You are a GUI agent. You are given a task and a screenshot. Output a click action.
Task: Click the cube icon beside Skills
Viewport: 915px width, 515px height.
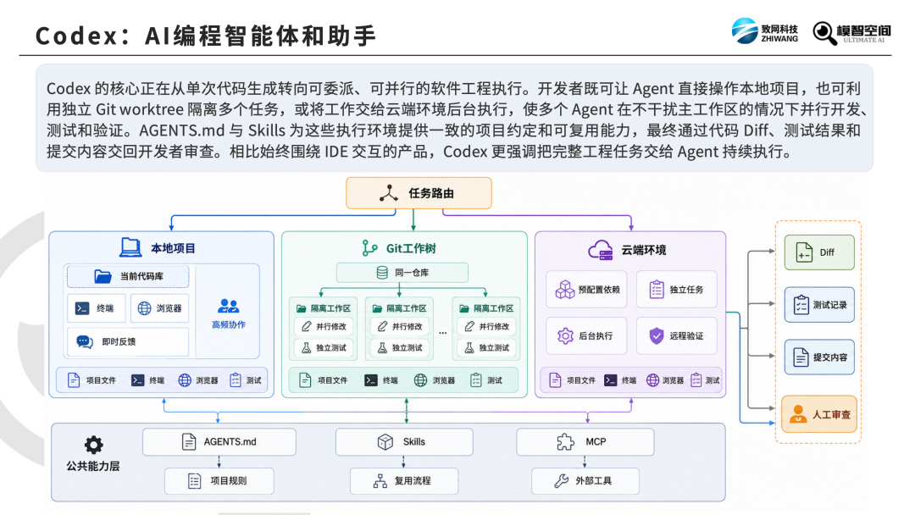(385, 442)
